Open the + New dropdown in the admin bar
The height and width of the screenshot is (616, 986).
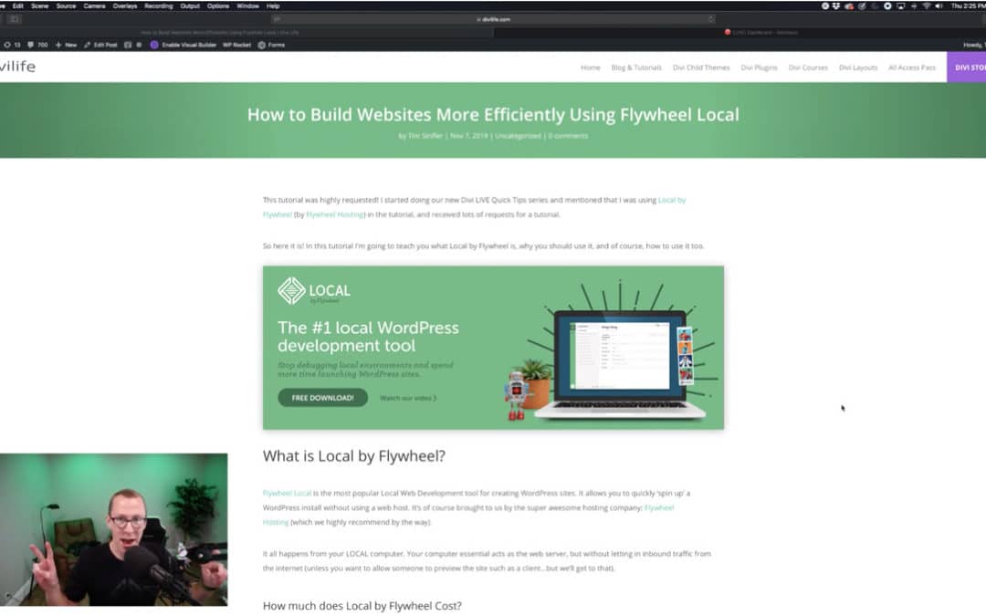click(64, 43)
